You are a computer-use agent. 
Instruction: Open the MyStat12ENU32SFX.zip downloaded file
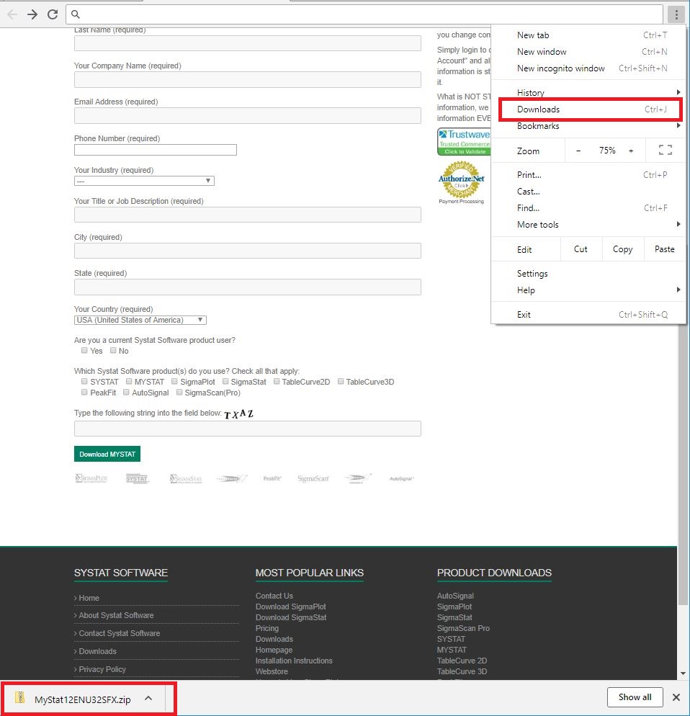(x=83, y=699)
